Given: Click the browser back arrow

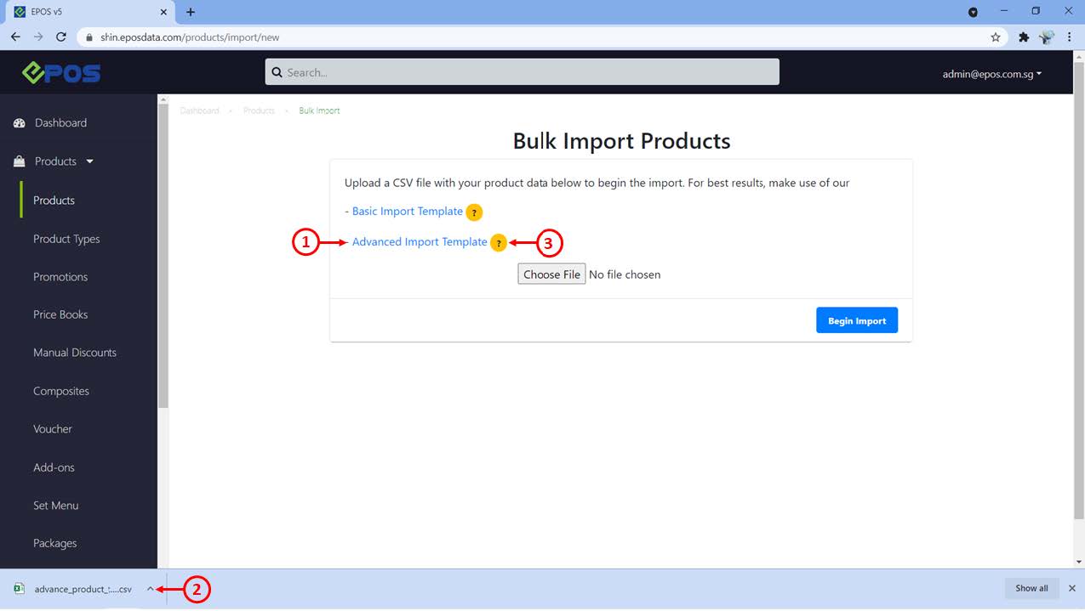Looking at the screenshot, I should 15,37.
